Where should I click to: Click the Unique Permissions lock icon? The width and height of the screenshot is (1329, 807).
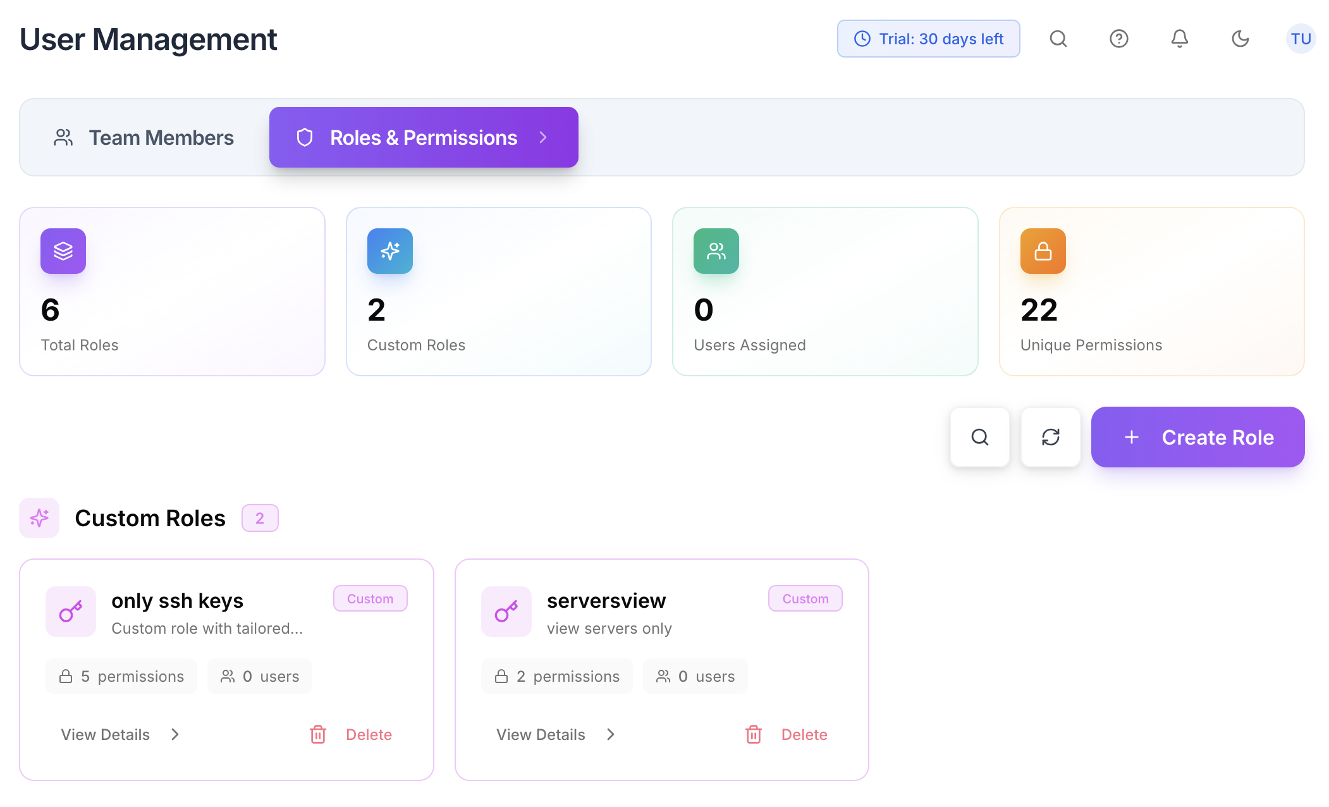point(1042,251)
